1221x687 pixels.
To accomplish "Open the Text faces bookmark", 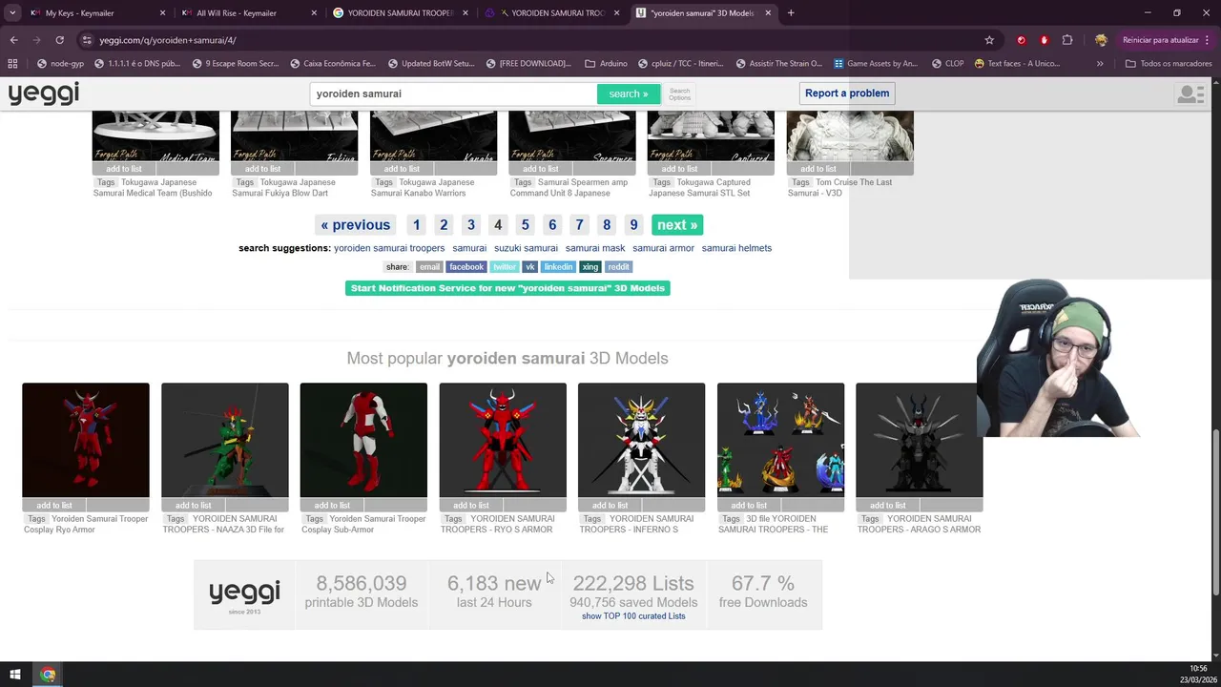I will [x=1017, y=64].
